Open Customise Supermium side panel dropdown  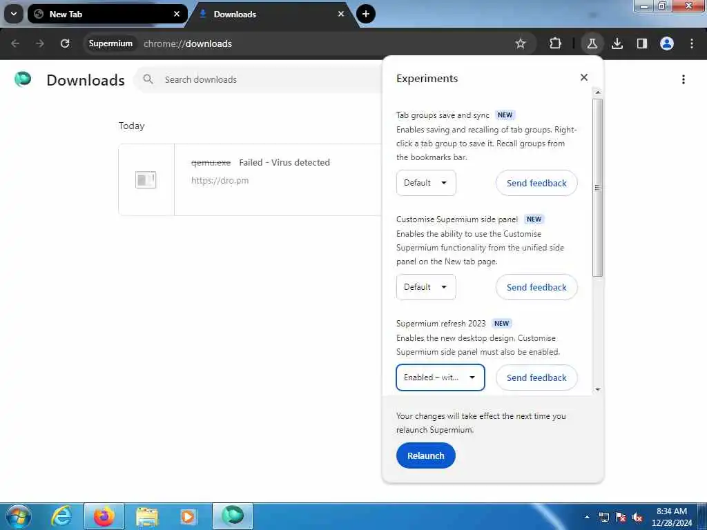[x=426, y=287]
